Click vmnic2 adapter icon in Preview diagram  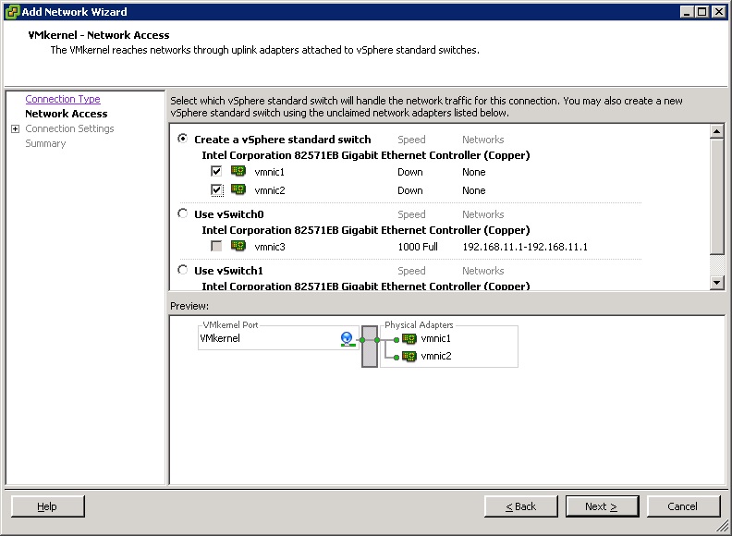(x=409, y=356)
